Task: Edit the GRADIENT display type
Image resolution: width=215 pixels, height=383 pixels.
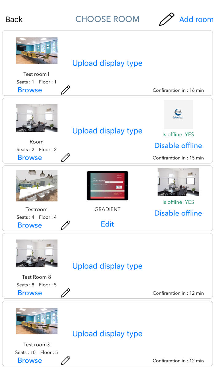Action: tap(107, 224)
